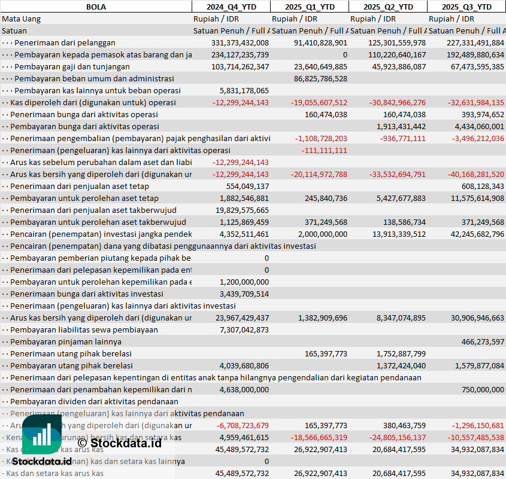Select Penerimaan utang pihak berelasi label

point(71,353)
